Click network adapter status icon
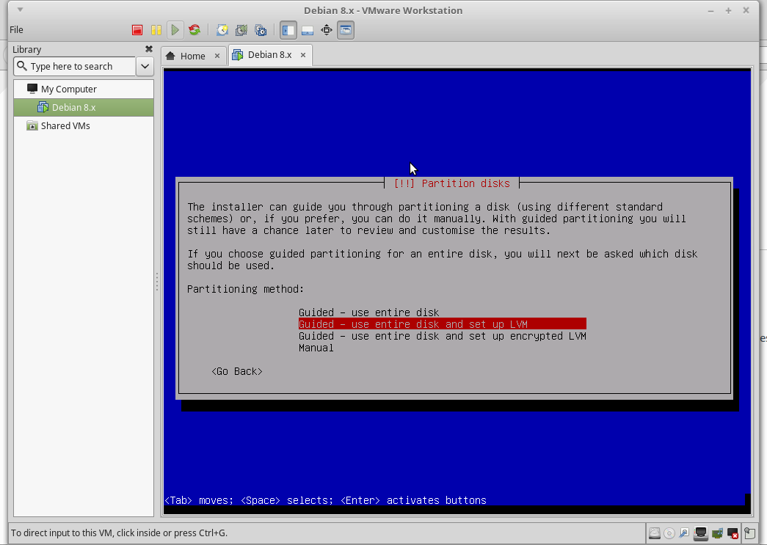The image size is (767, 545). 700,533
